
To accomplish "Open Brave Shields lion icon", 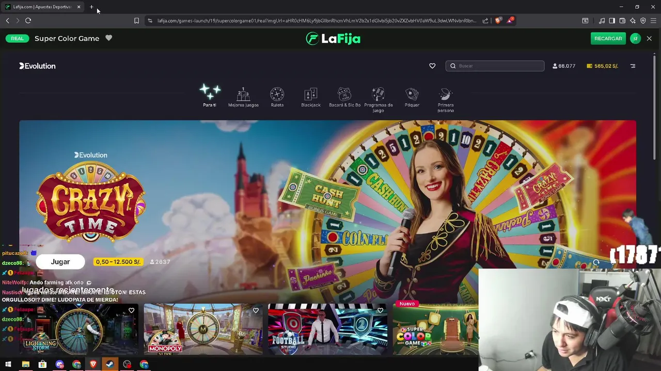I will [x=498, y=21].
